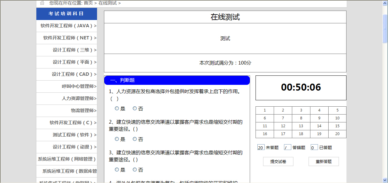This screenshot has width=388, height=183.
Task: Open 软件开发工程师（JAVA） category
Action: click(68, 26)
